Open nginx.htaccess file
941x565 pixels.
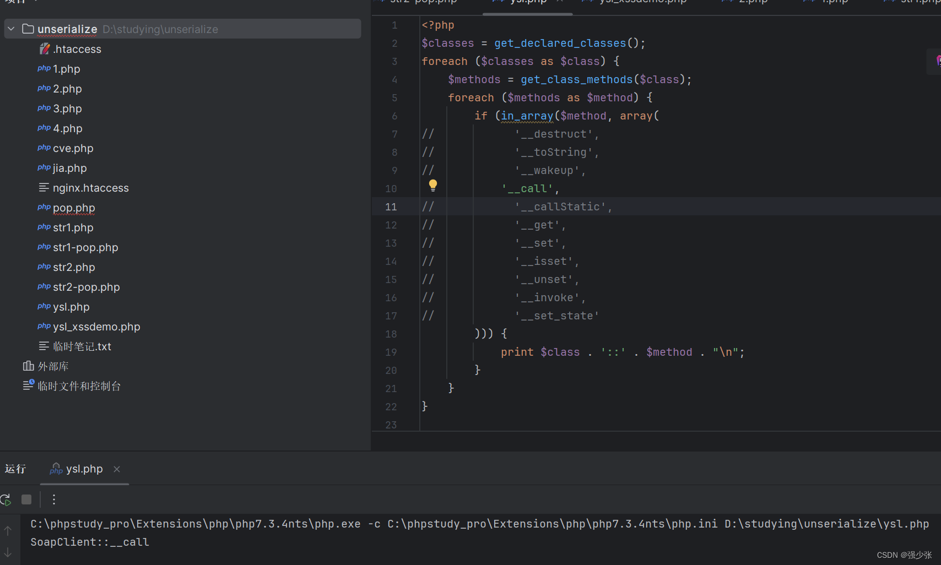click(x=91, y=188)
